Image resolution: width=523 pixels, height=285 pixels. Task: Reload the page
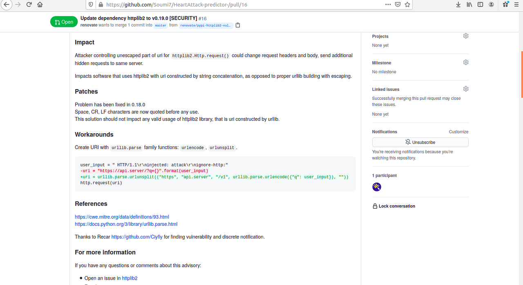28,4
